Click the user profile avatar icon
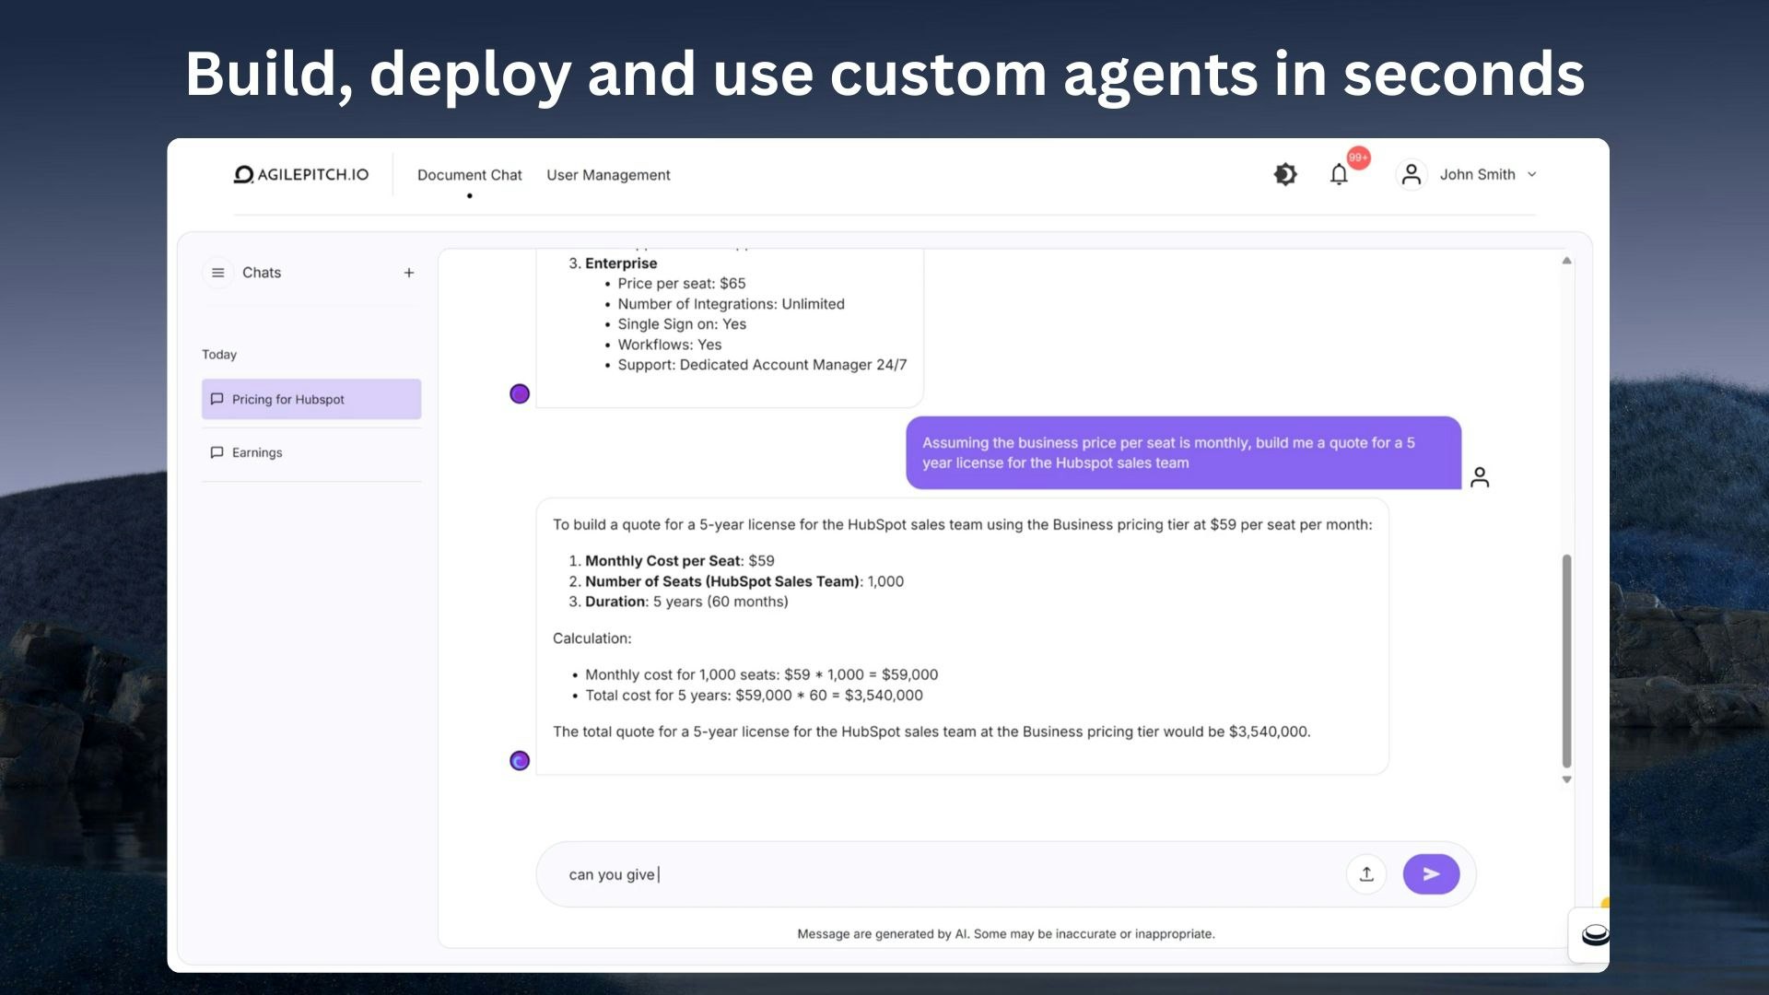This screenshot has height=995, width=1769. (x=1411, y=174)
